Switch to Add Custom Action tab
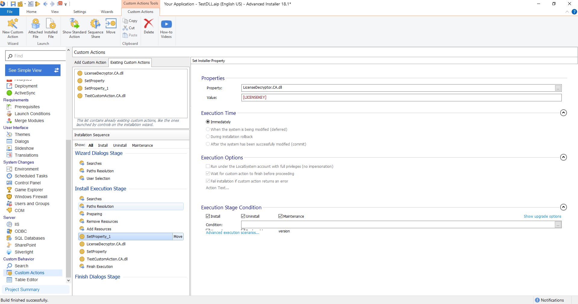 click(90, 63)
